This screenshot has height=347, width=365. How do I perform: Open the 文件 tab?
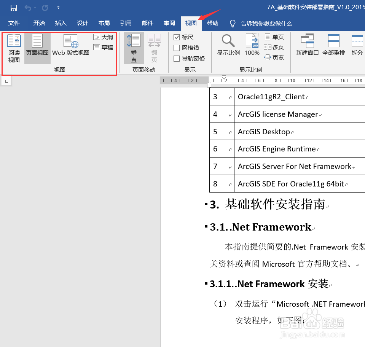pos(14,23)
